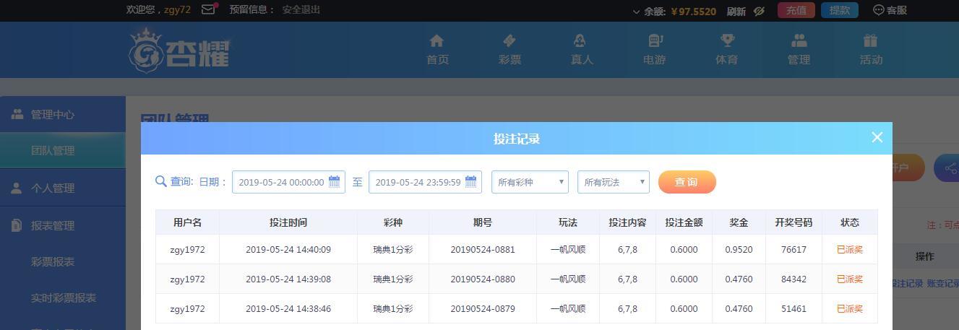The image size is (959, 330).
Task: Open the 所有玩法 dropdown
Action: pos(614,182)
